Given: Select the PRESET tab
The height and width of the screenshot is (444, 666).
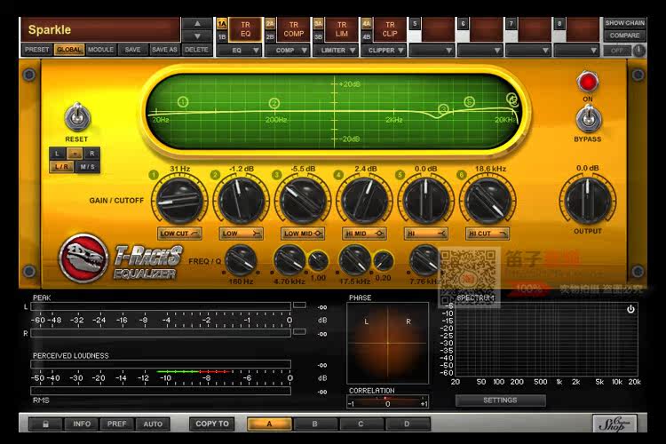Looking at the screenshot, I should [37, 50].
